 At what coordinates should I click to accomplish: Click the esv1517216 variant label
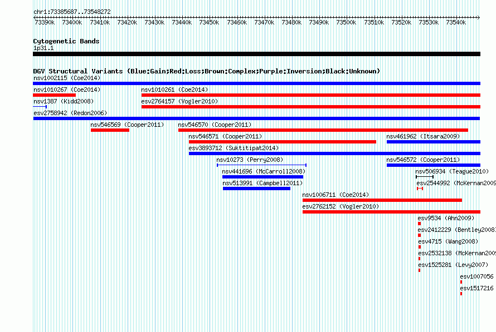coord(476,288)
